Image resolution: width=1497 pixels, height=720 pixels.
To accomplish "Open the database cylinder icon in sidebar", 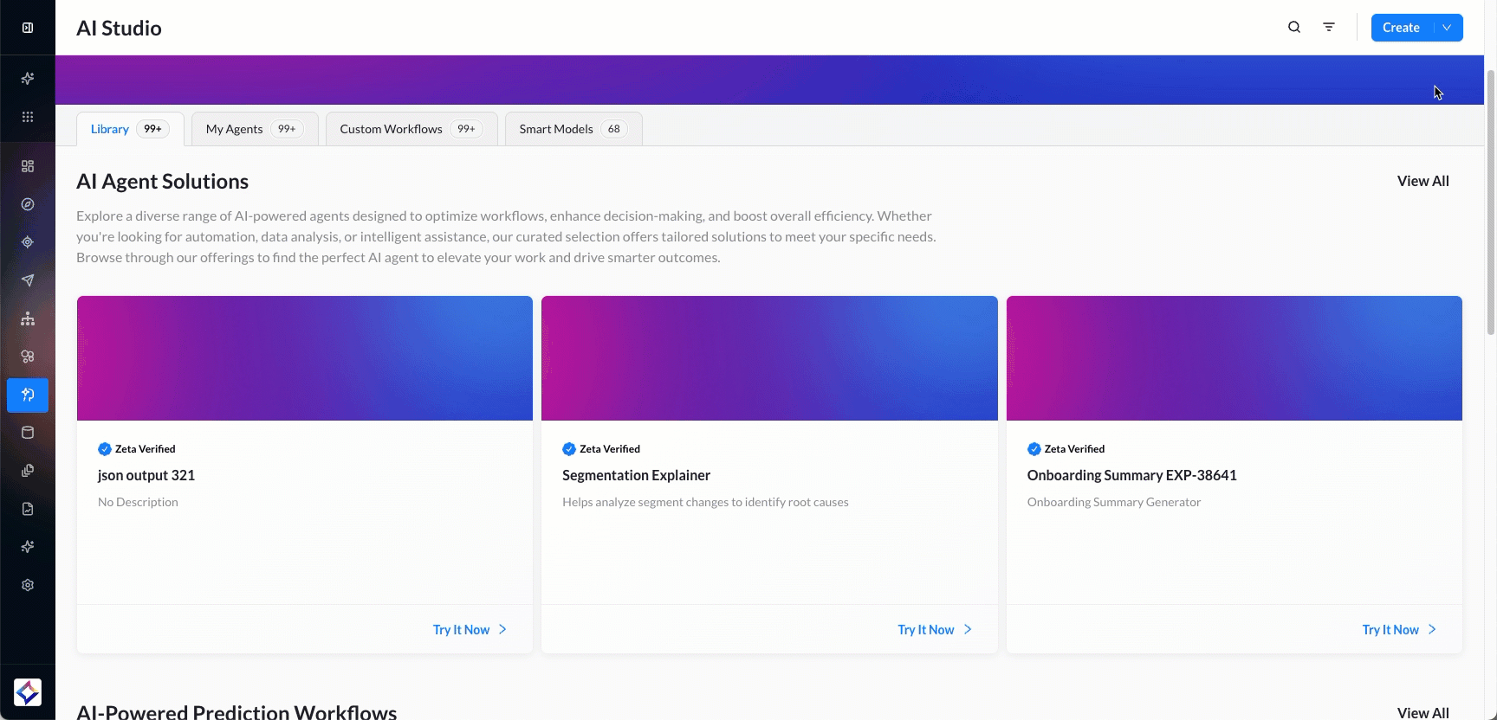I will pos(28,433).
